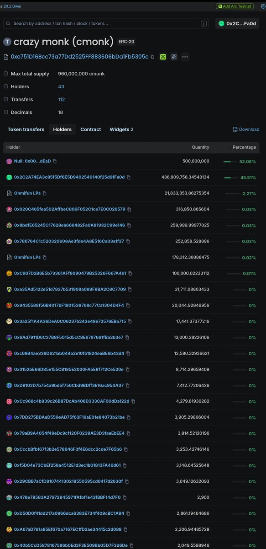Click the 45.51% percentage bar
Viewport: 266px width, 549px height.
point(231,178)
